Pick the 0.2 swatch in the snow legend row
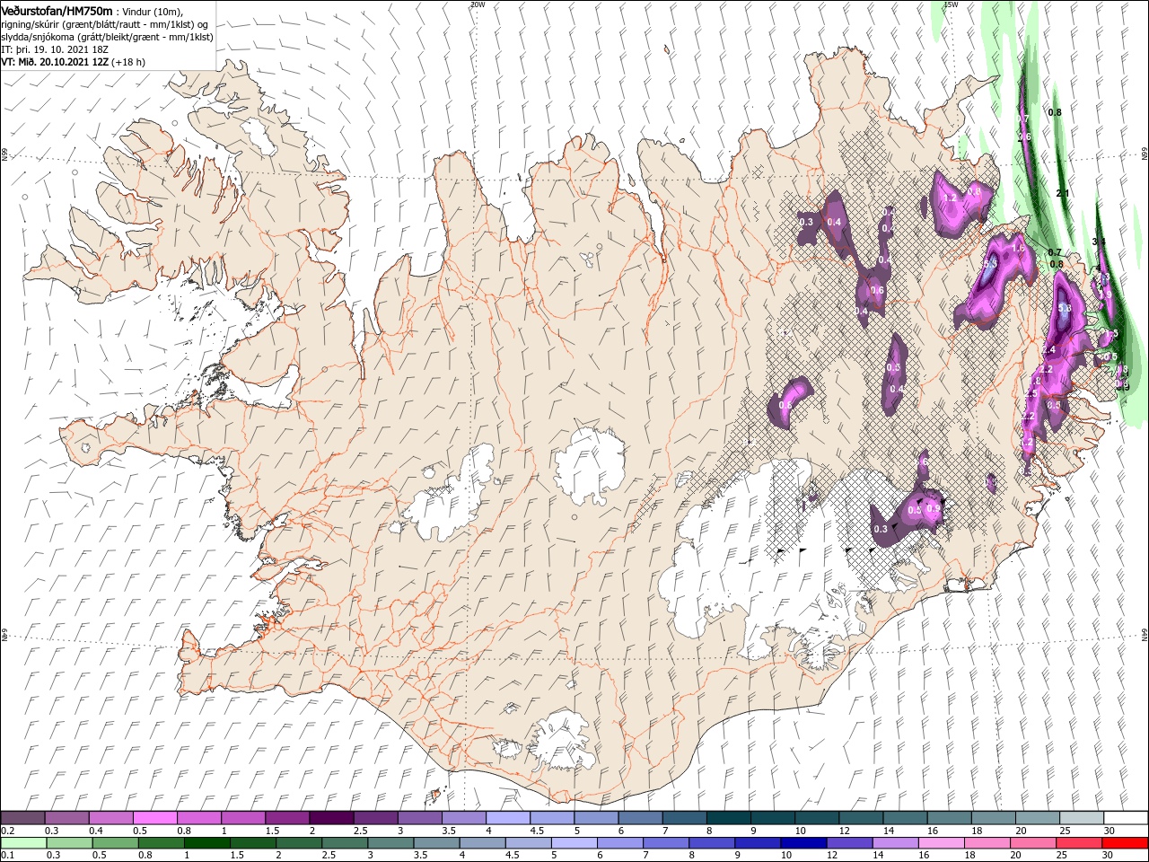 [x=22, y=818]
